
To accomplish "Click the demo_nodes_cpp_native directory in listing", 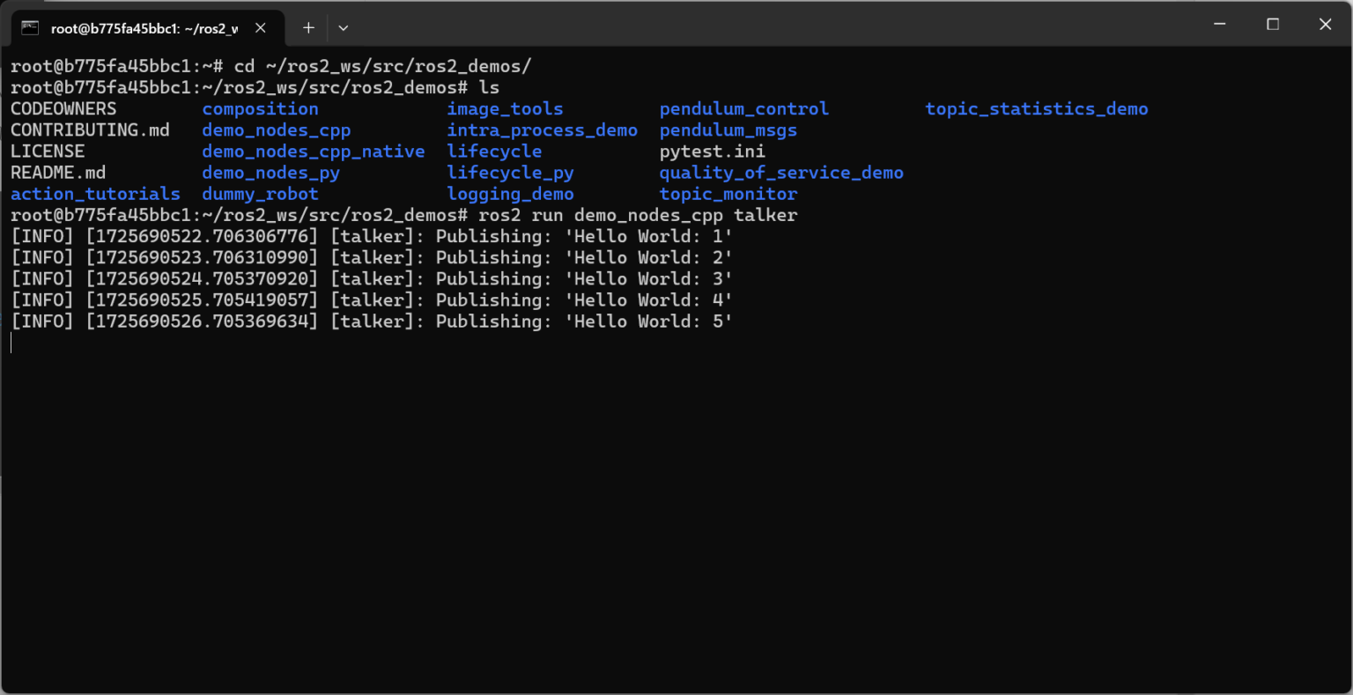I will (x=313, y=152).
